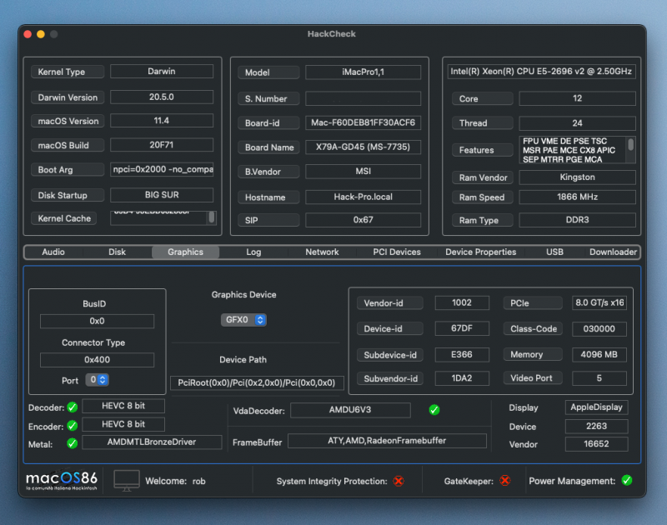The height and width of the screenshot is (525, 667).
Task: Click the macOS Version value 11.4
Action: 162,120
